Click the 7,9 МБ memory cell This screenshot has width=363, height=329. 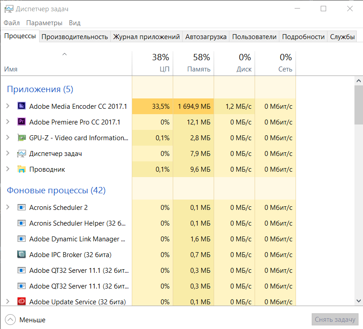point(193,153)
